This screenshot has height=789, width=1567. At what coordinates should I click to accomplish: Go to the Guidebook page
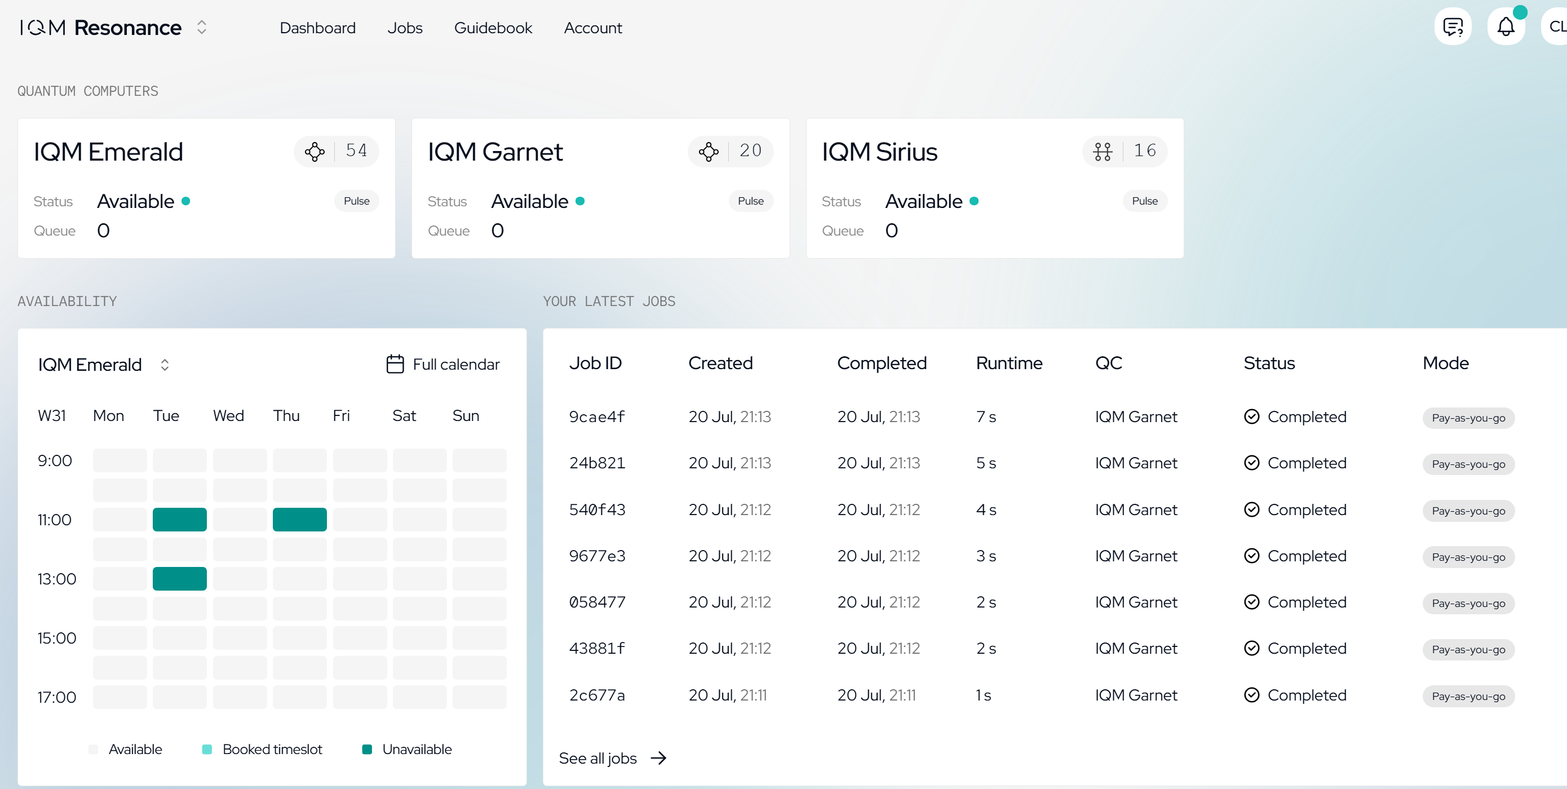[x=493, y=28]
